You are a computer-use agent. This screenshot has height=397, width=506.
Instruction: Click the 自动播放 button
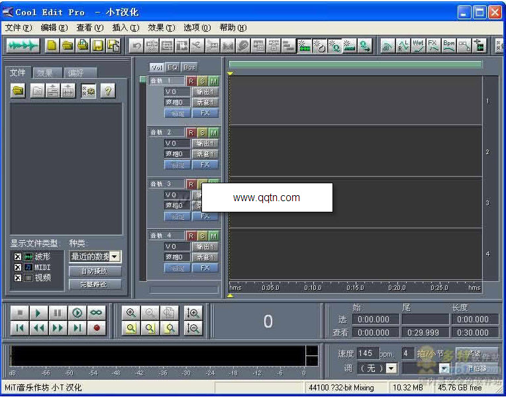coord(95,271)
